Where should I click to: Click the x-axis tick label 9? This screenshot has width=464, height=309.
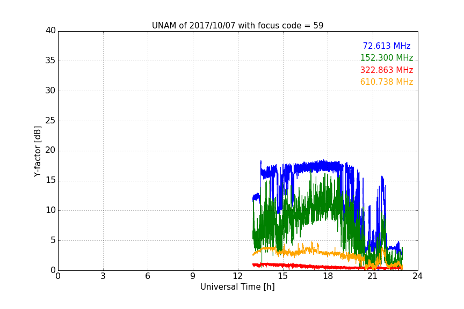point(193,276)
